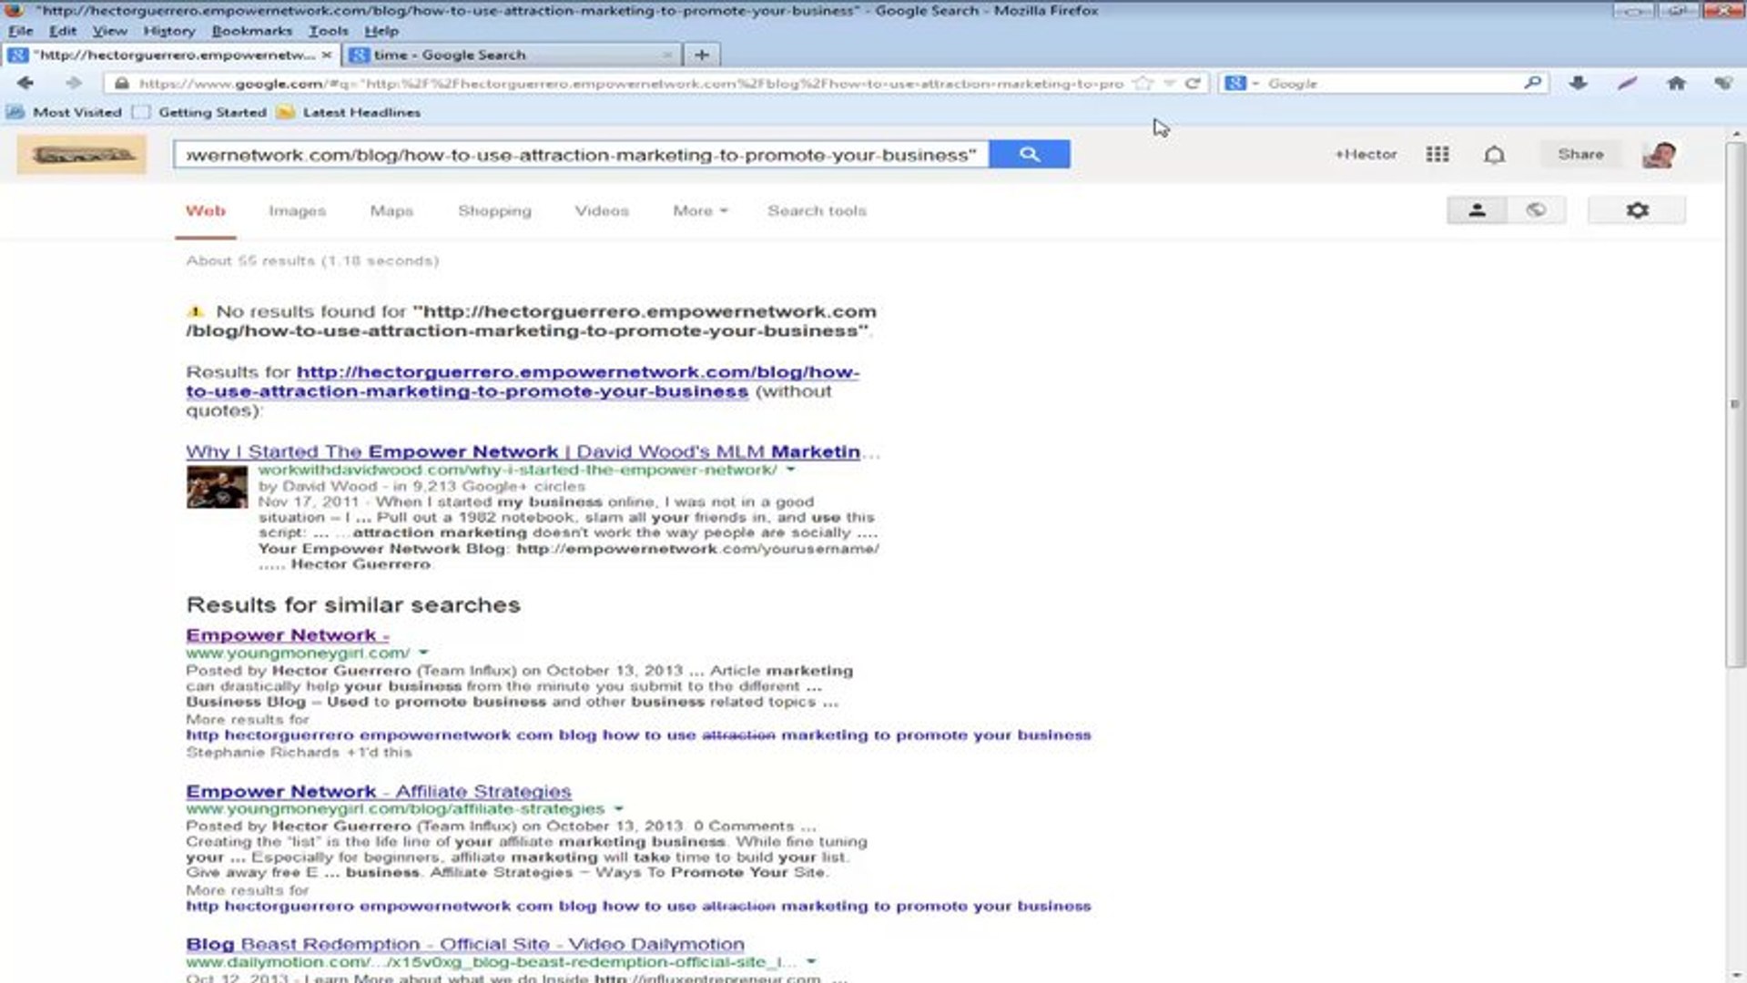Click the Share button
The width and height of the screenshot is (1747, 983).
click(1580, 155)
